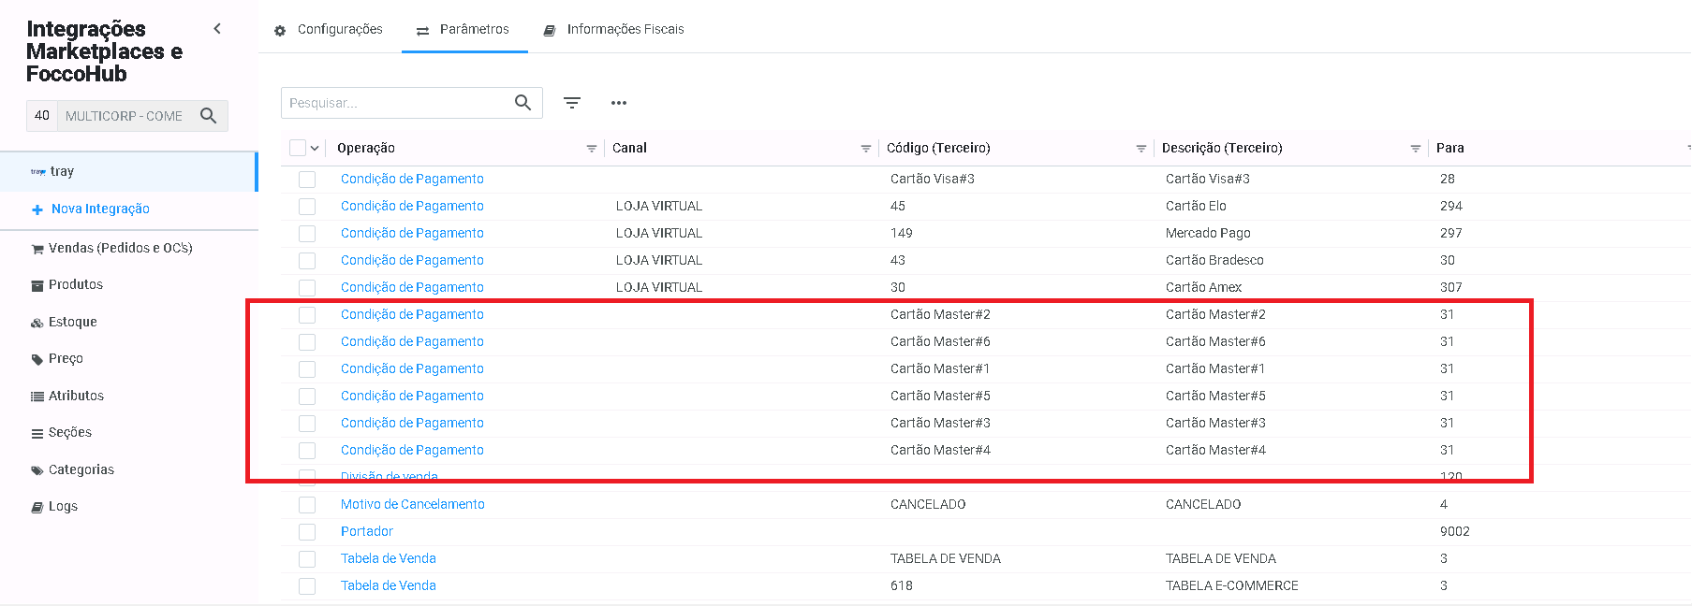This screenshot has width=1692, height=606.
Task: Check the Cartão Visa#3 row checkbox
Action: (x=307, y=180)
